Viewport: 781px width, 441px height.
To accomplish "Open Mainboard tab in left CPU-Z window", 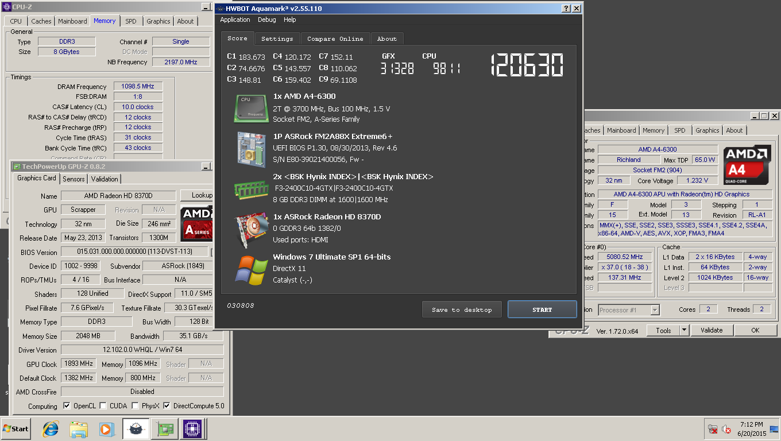I will coord(72,21).
